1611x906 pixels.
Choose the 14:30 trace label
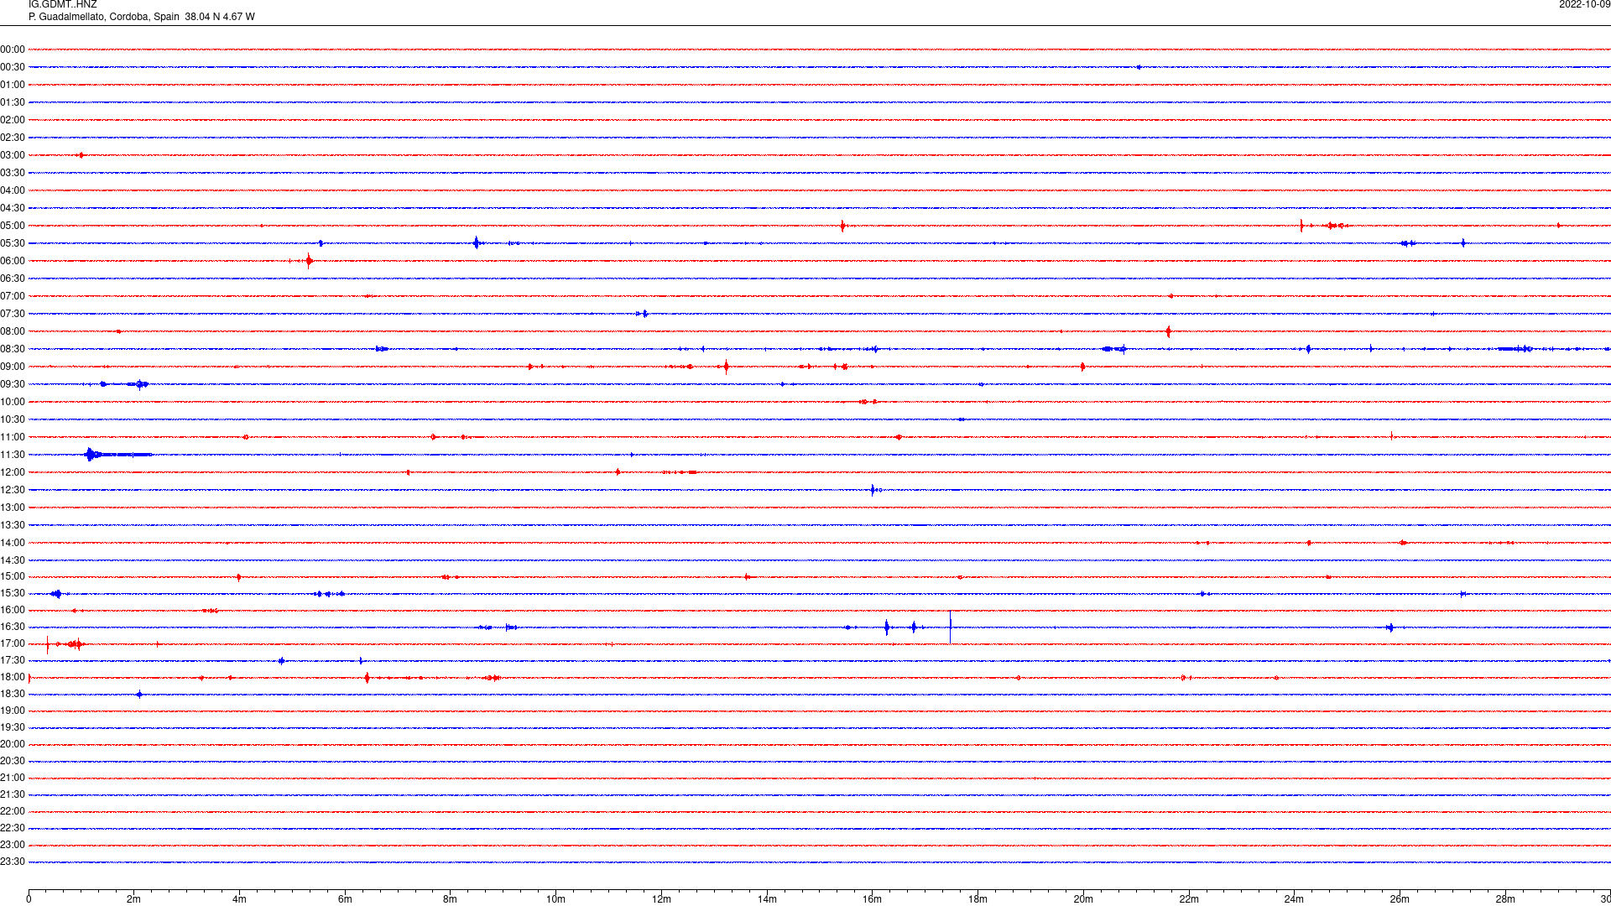[x=13, y=560]
